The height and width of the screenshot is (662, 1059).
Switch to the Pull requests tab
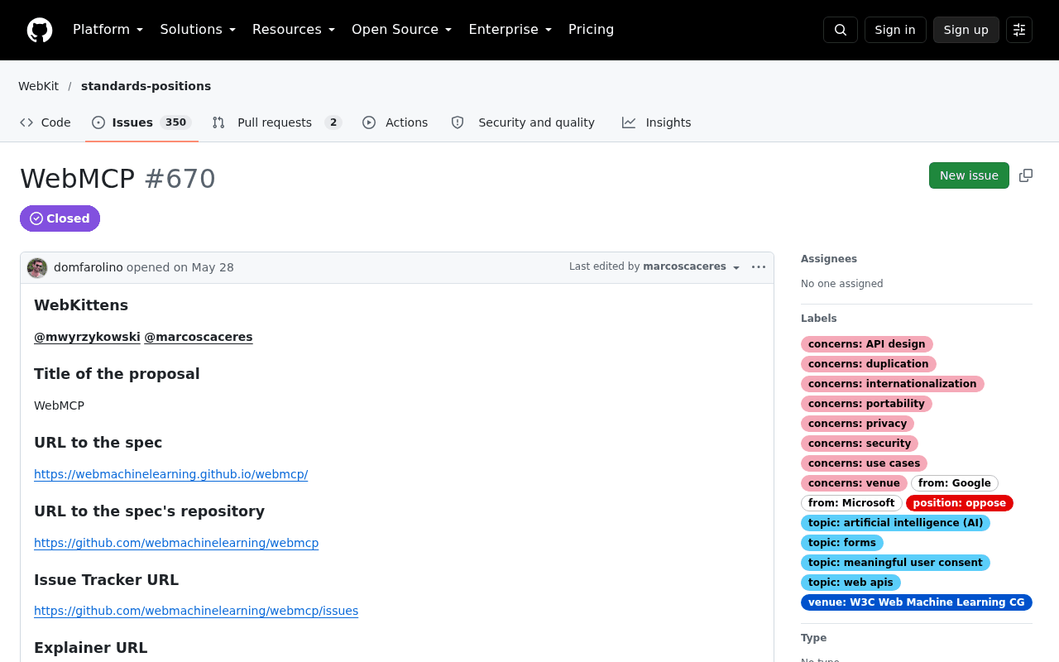277,122
